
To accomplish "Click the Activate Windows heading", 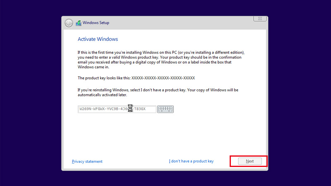I will click(x=98, y=39).
